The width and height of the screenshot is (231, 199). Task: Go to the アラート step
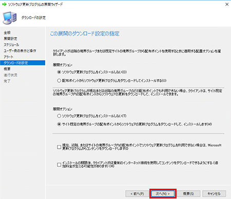8,57
